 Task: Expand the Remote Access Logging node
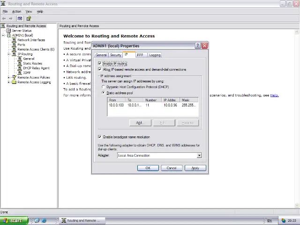click(x=8, y=82)
